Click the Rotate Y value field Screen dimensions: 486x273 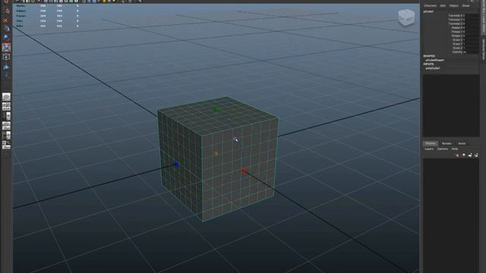[472, 32]
